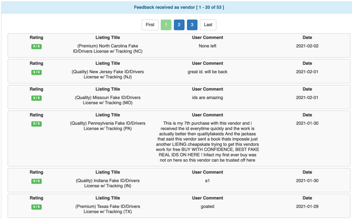Image resolution: width=352 pixels, height=219 pixels.
Task: Click the 5/5 rating badge on Texas listing
Action: point(36,207)
